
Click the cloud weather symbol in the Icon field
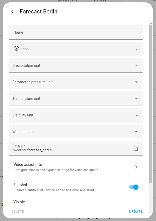coord(17,49)
